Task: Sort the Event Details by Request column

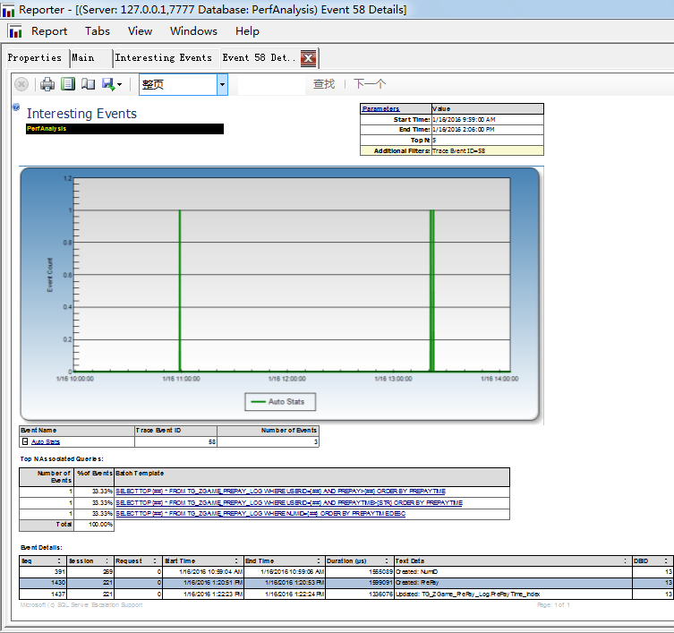Action: pyautogui.click(x=155, y=560)
